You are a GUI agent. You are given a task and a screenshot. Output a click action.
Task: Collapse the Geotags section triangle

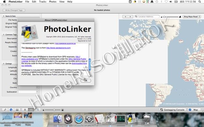pyautogui.click(x=4, y=63)
